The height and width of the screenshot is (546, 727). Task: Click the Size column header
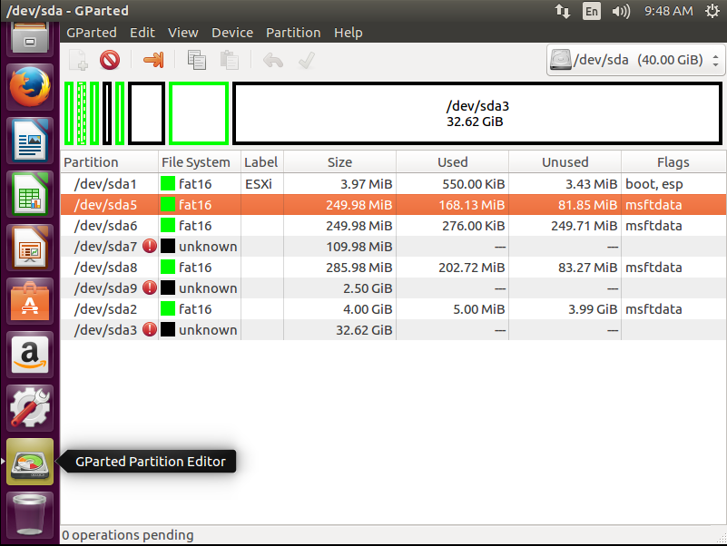pos(339,162)
